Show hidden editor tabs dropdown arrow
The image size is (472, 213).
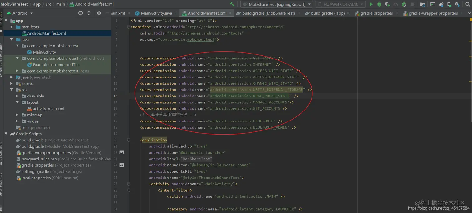click(469, 13)
